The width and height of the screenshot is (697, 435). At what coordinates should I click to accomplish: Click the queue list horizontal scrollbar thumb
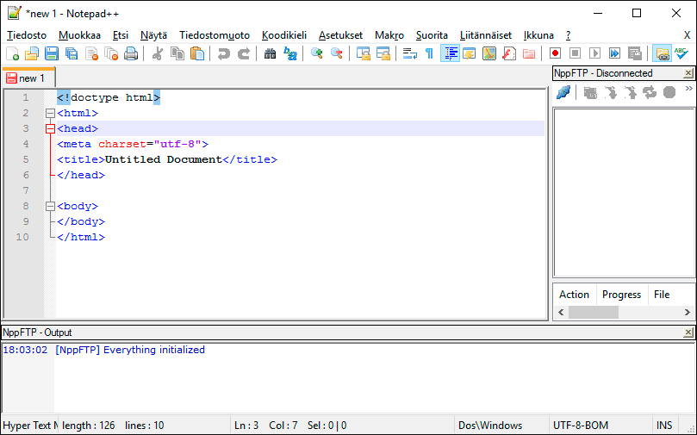594,313
